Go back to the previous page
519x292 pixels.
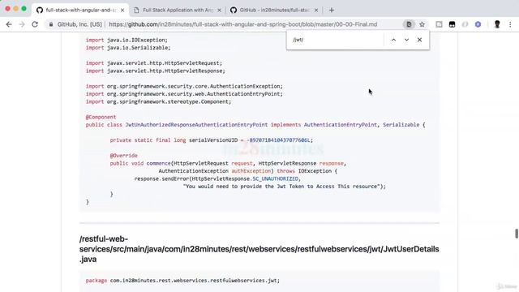coord(9,24)
